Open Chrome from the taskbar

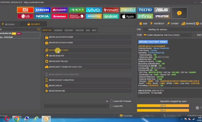[17, 119]
